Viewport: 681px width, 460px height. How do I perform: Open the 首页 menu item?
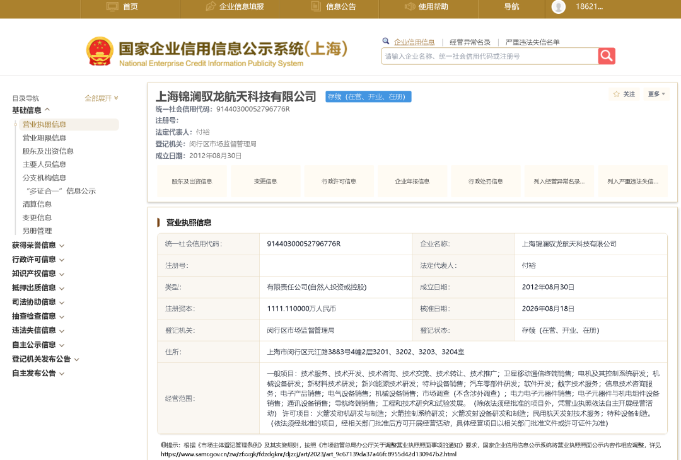[x=131, y=6]
